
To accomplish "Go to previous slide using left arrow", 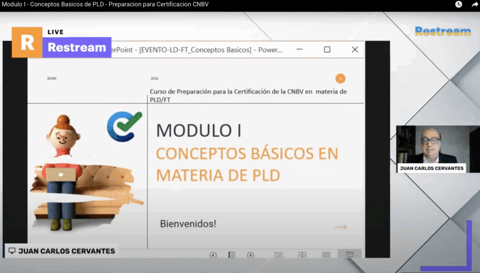I will tap(213, 255).
